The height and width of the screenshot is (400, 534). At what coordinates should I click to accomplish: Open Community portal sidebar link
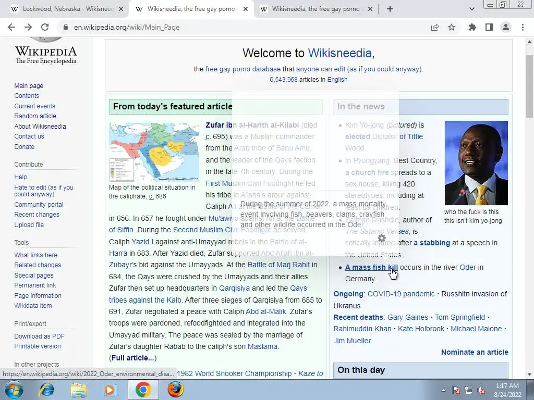pos(39,204)
